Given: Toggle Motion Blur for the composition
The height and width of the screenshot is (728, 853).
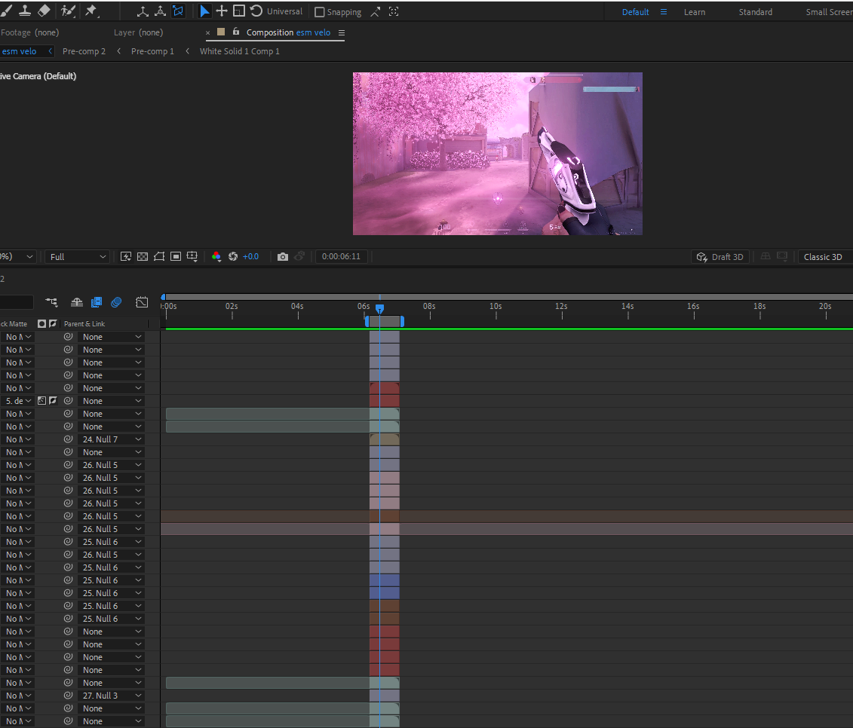Looking at the screenshot, I should (x=116, y=302).
